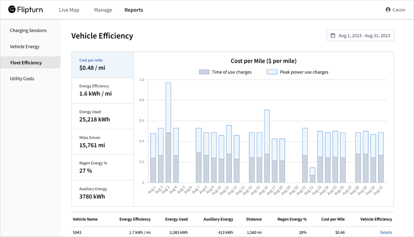Toggle Peak power use charges legend swatch

[x=272, y=72]
